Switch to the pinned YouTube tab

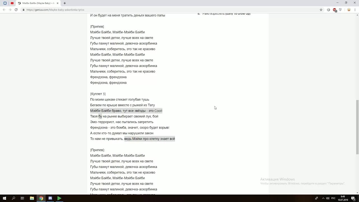coord(12,3)
